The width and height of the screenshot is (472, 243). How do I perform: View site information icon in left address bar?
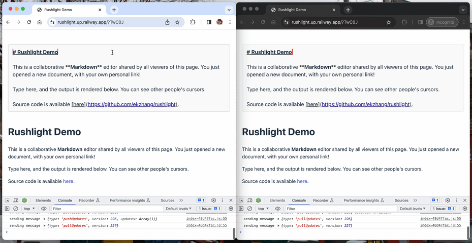pos(52,22)
